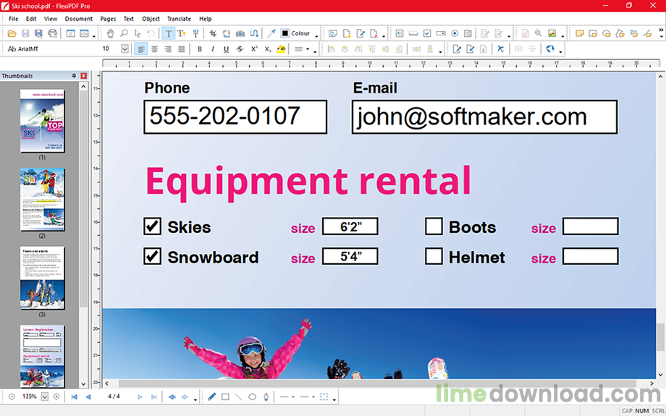Expand the toolbar overflow chevron at far right

coord(661,30)
